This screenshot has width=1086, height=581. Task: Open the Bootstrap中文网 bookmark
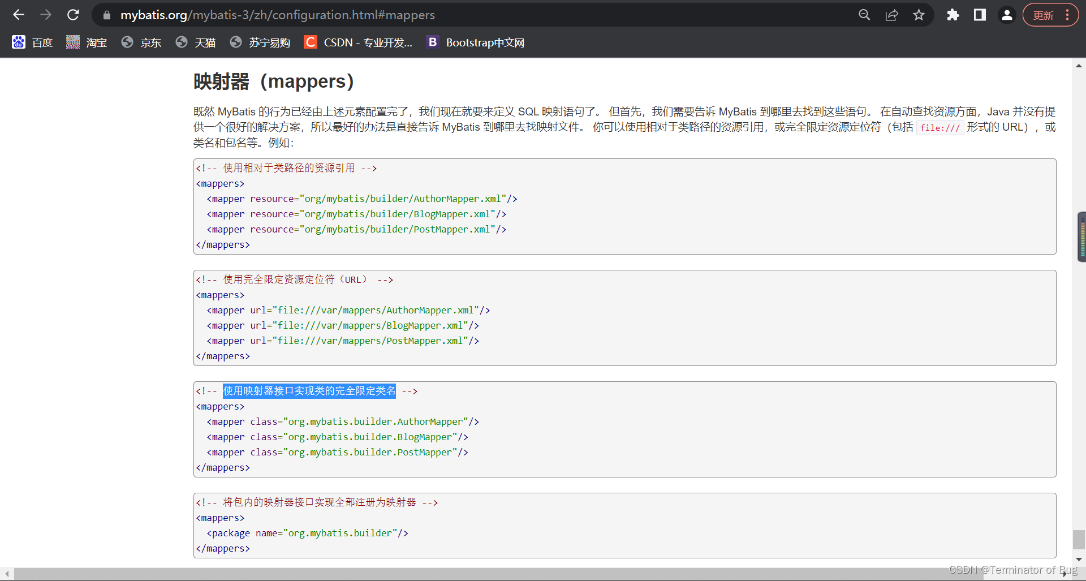click(476, 42)
